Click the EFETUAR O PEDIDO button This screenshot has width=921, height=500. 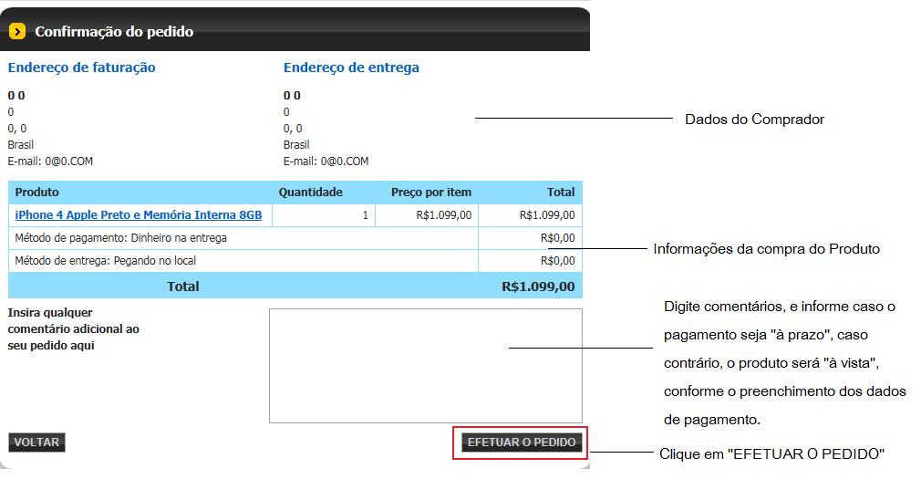[x=521, y=443]
